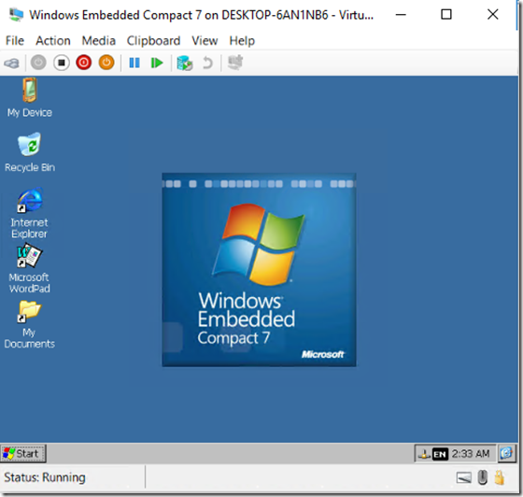Click the show desktop icon in guest taskbar
The height and width of the screenshot is (497, 523).
506,453
